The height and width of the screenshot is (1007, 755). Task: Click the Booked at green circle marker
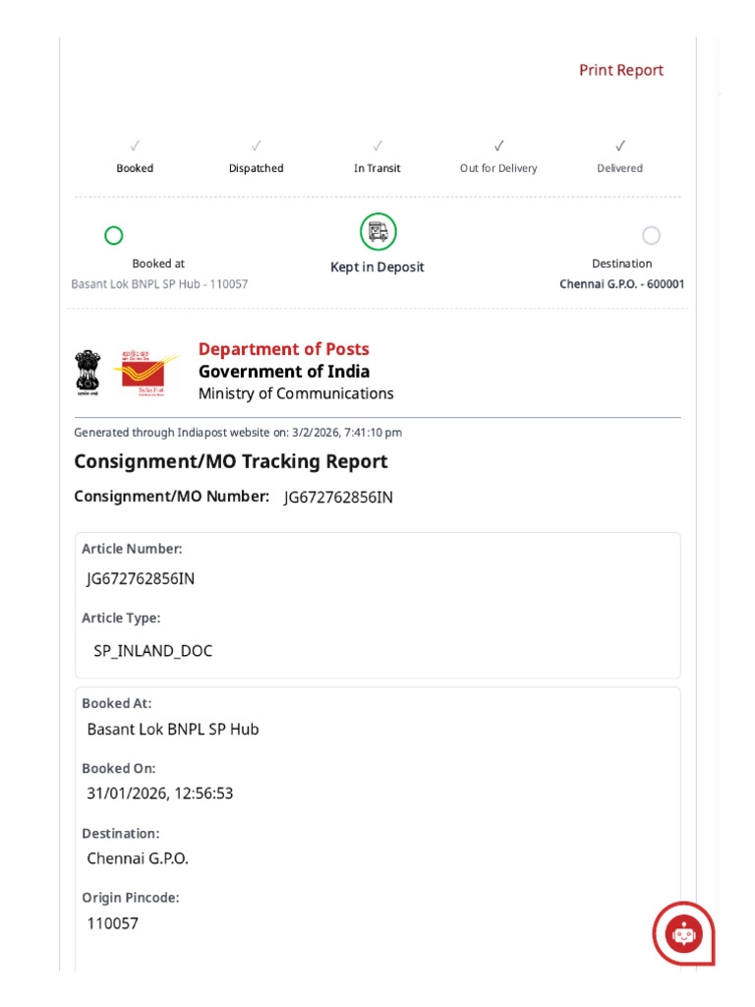pos(114,236)
